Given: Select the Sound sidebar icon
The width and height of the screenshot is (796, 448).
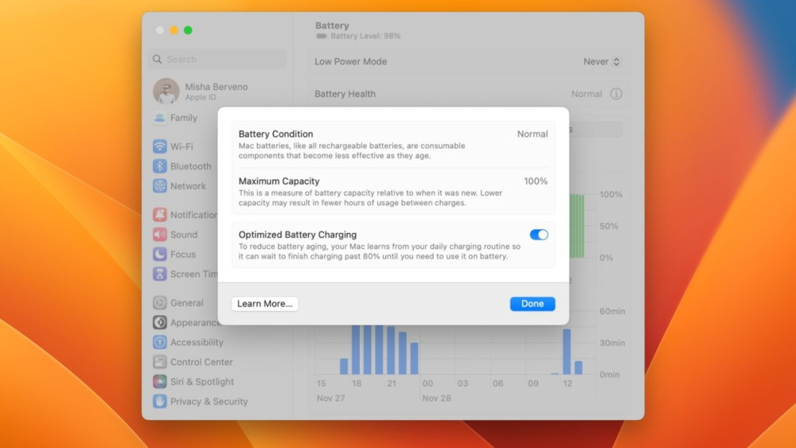Looking at the screenshot, I should (160, 235).
